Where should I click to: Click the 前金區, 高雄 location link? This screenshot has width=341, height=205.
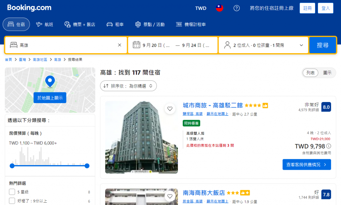193,202
